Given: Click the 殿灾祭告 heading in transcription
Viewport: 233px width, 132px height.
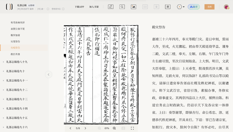Looking at the screenshot, I should 158,27.
